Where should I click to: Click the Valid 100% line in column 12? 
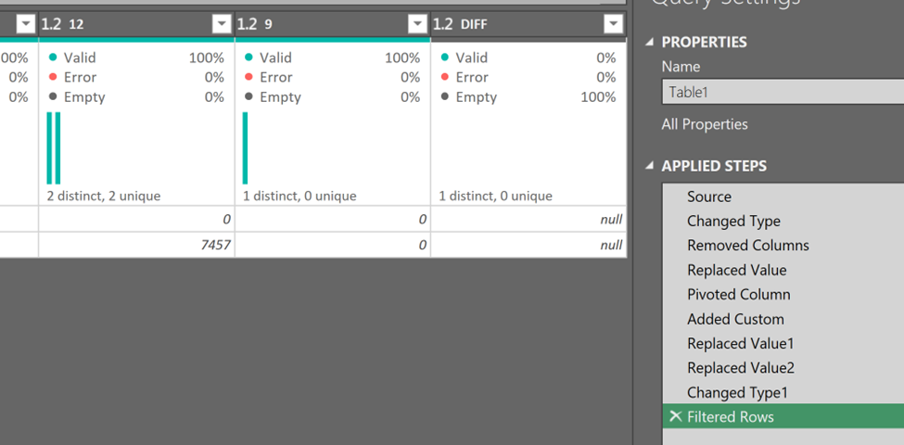coord(136,57)
